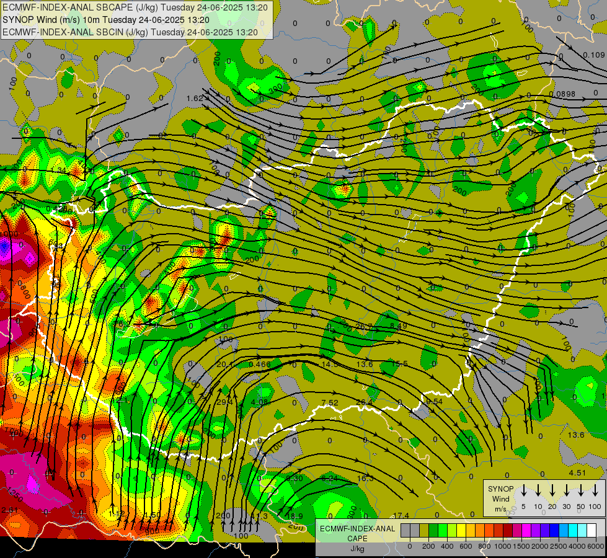Screen dimensions: 607x558
Task: Click the 'SYNOP Wind m/s' legend label
Action: click(x=500, y=498)
